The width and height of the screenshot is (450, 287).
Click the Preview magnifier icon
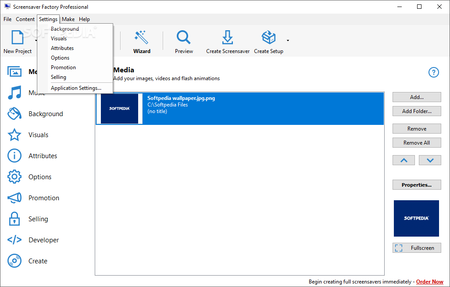point(183,37)
